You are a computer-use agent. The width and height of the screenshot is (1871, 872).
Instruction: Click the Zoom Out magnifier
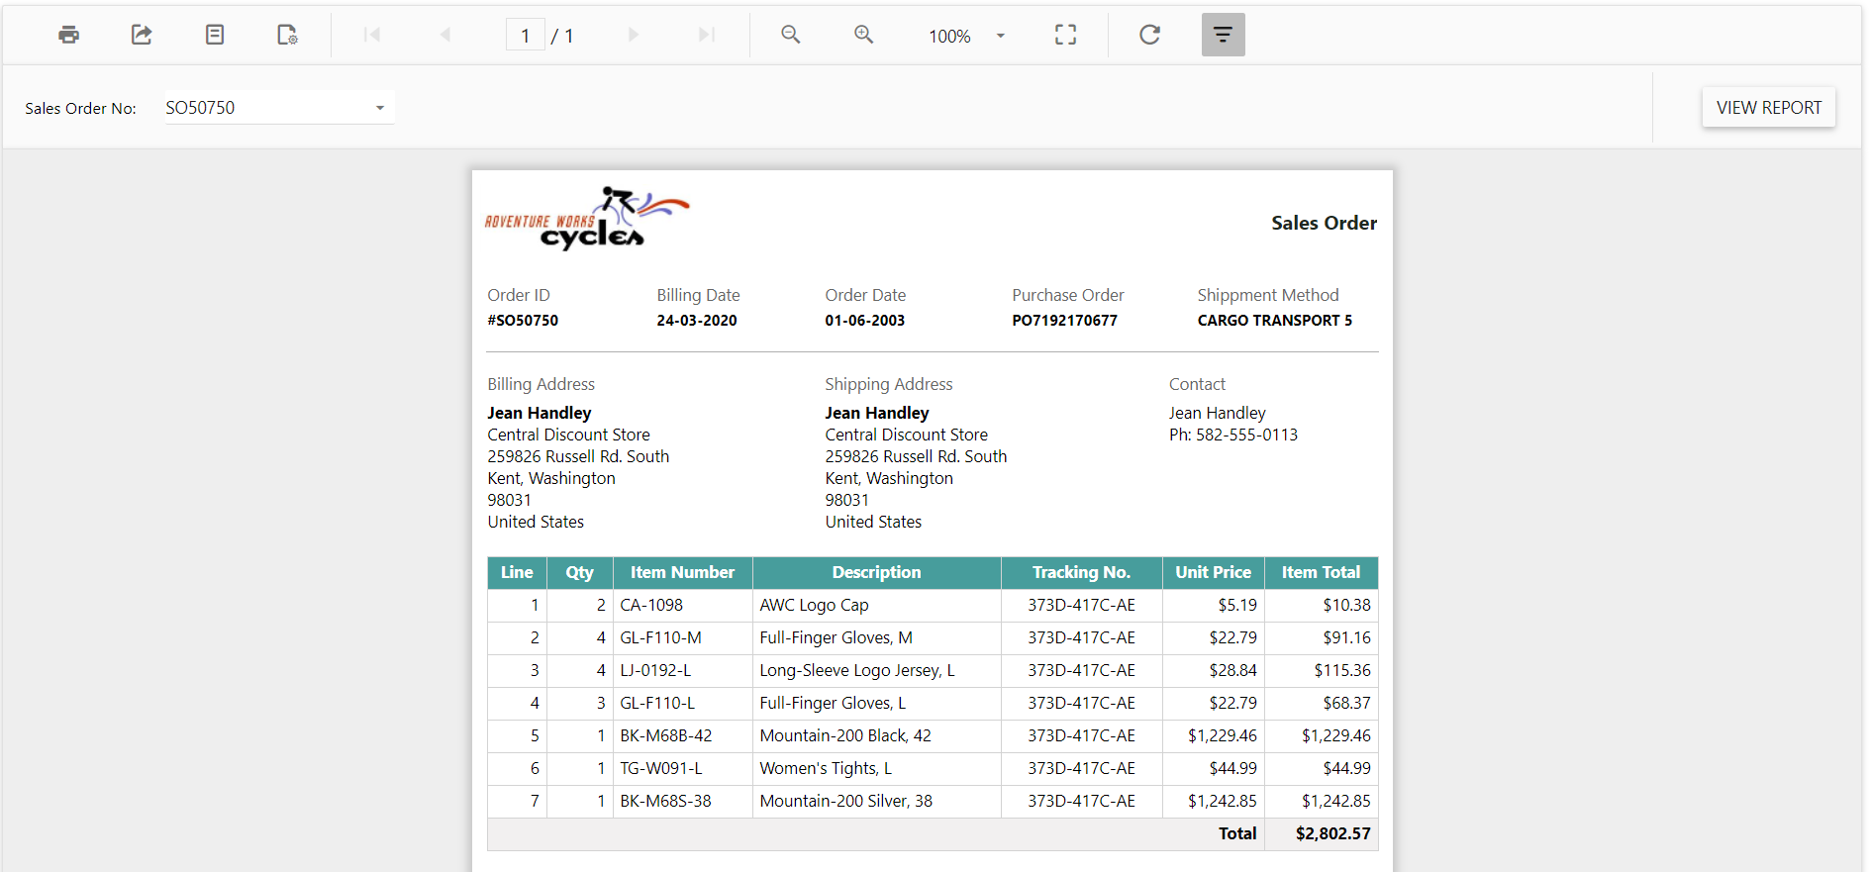(790, 35)
